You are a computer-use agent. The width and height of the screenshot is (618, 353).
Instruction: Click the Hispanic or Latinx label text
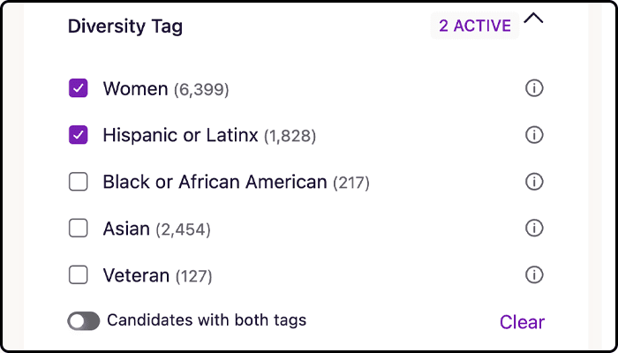[x=180, y=135]
